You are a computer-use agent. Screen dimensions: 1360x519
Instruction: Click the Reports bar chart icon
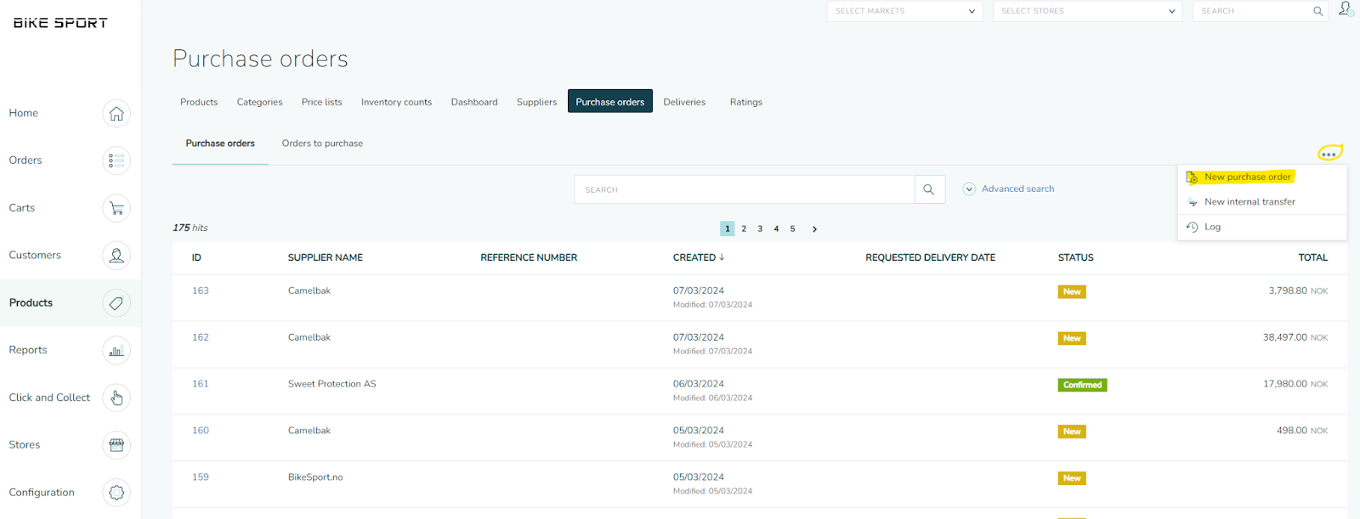(x=116, y=350)
